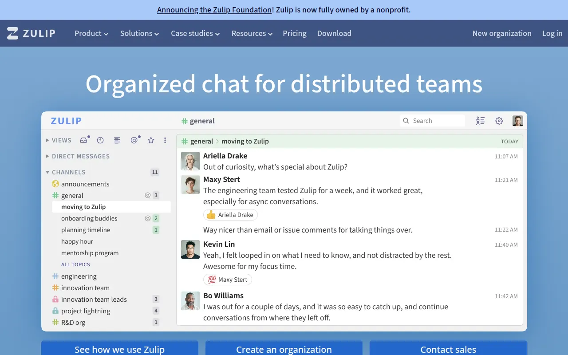Go to the Download page
Viewport: 568px width, 355px height.
pos(334,33)
